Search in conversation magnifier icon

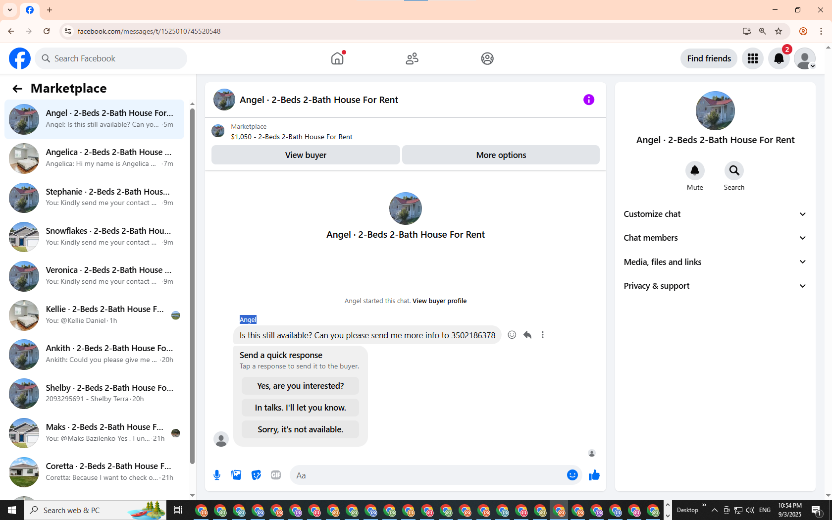coord(734,171)
